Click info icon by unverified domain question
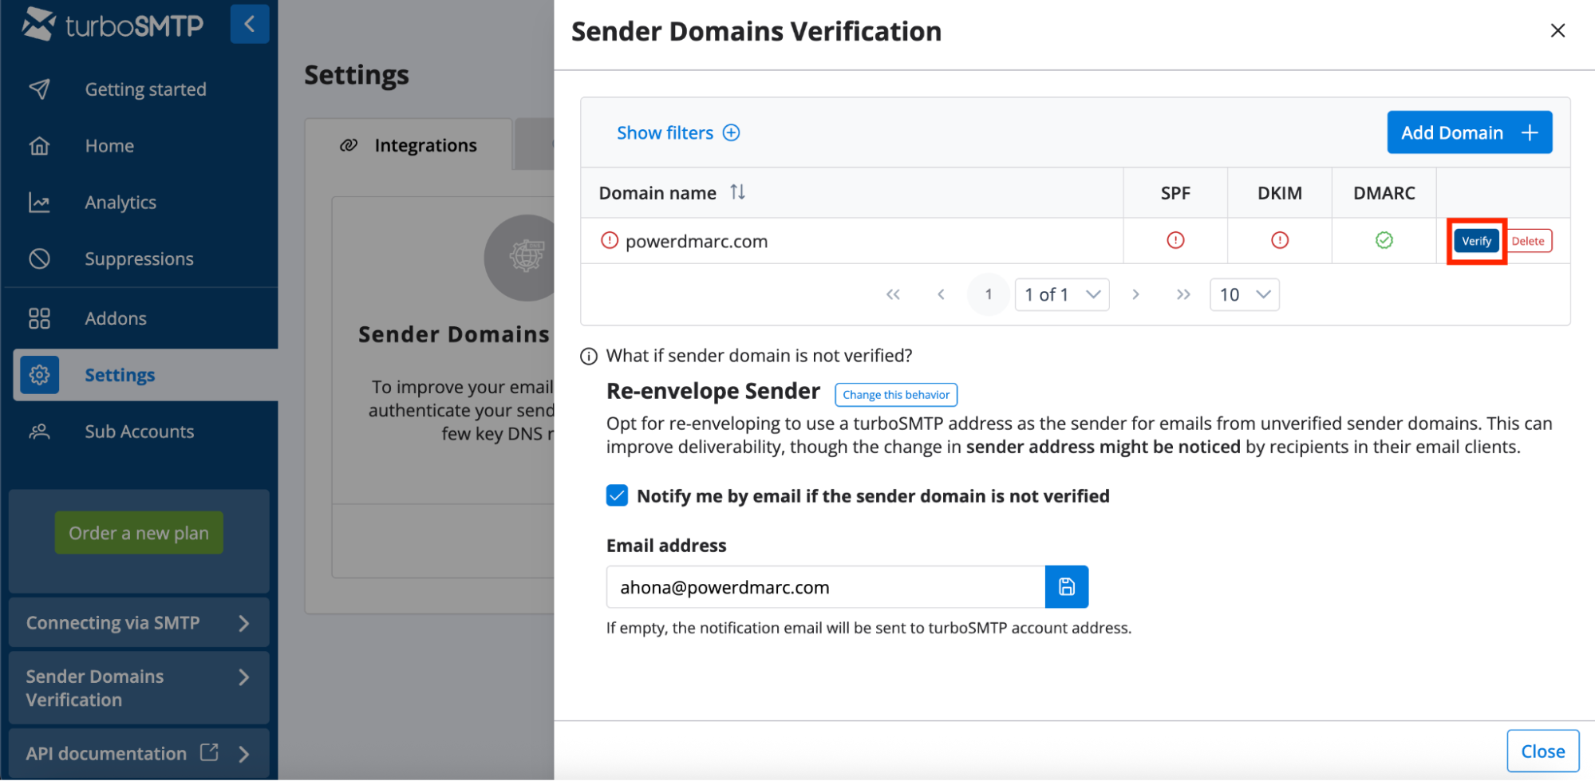This screenshot has width=1595, height=781. 589,356
